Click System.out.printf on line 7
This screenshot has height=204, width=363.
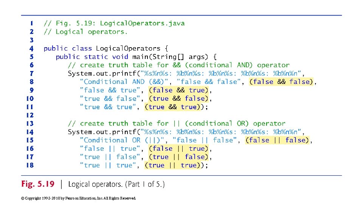102,74
